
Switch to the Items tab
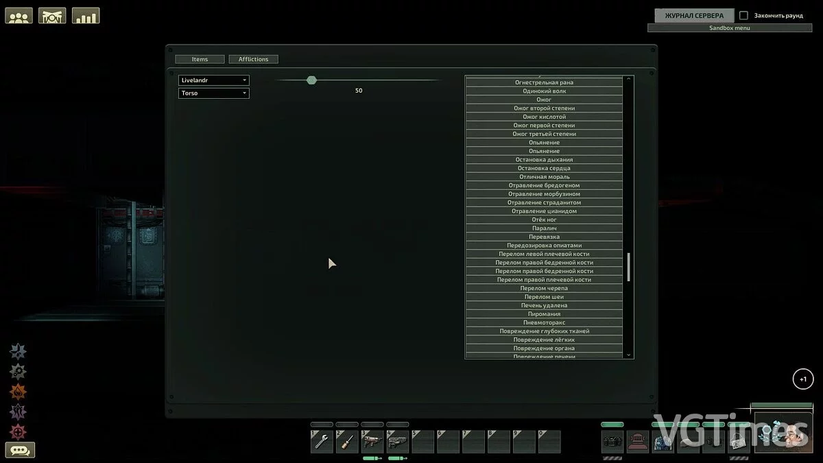pos(200,59)
